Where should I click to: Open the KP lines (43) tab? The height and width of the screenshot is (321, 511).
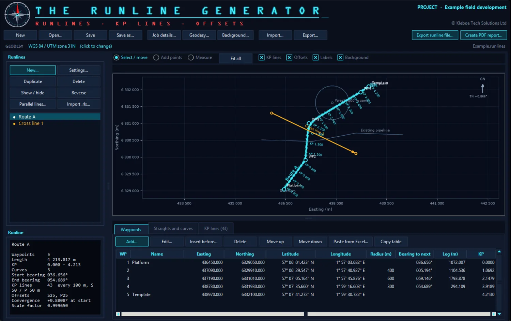pyautogui.click(x=216, y=229)
